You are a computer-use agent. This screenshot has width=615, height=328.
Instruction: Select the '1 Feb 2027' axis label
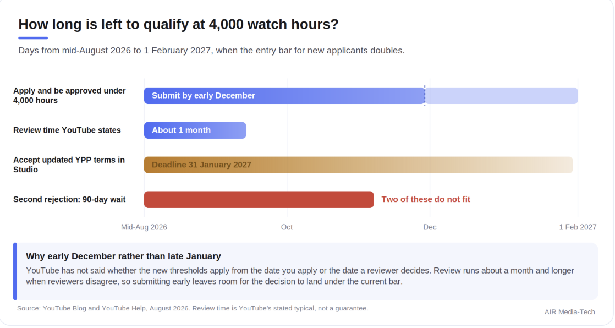578,227
